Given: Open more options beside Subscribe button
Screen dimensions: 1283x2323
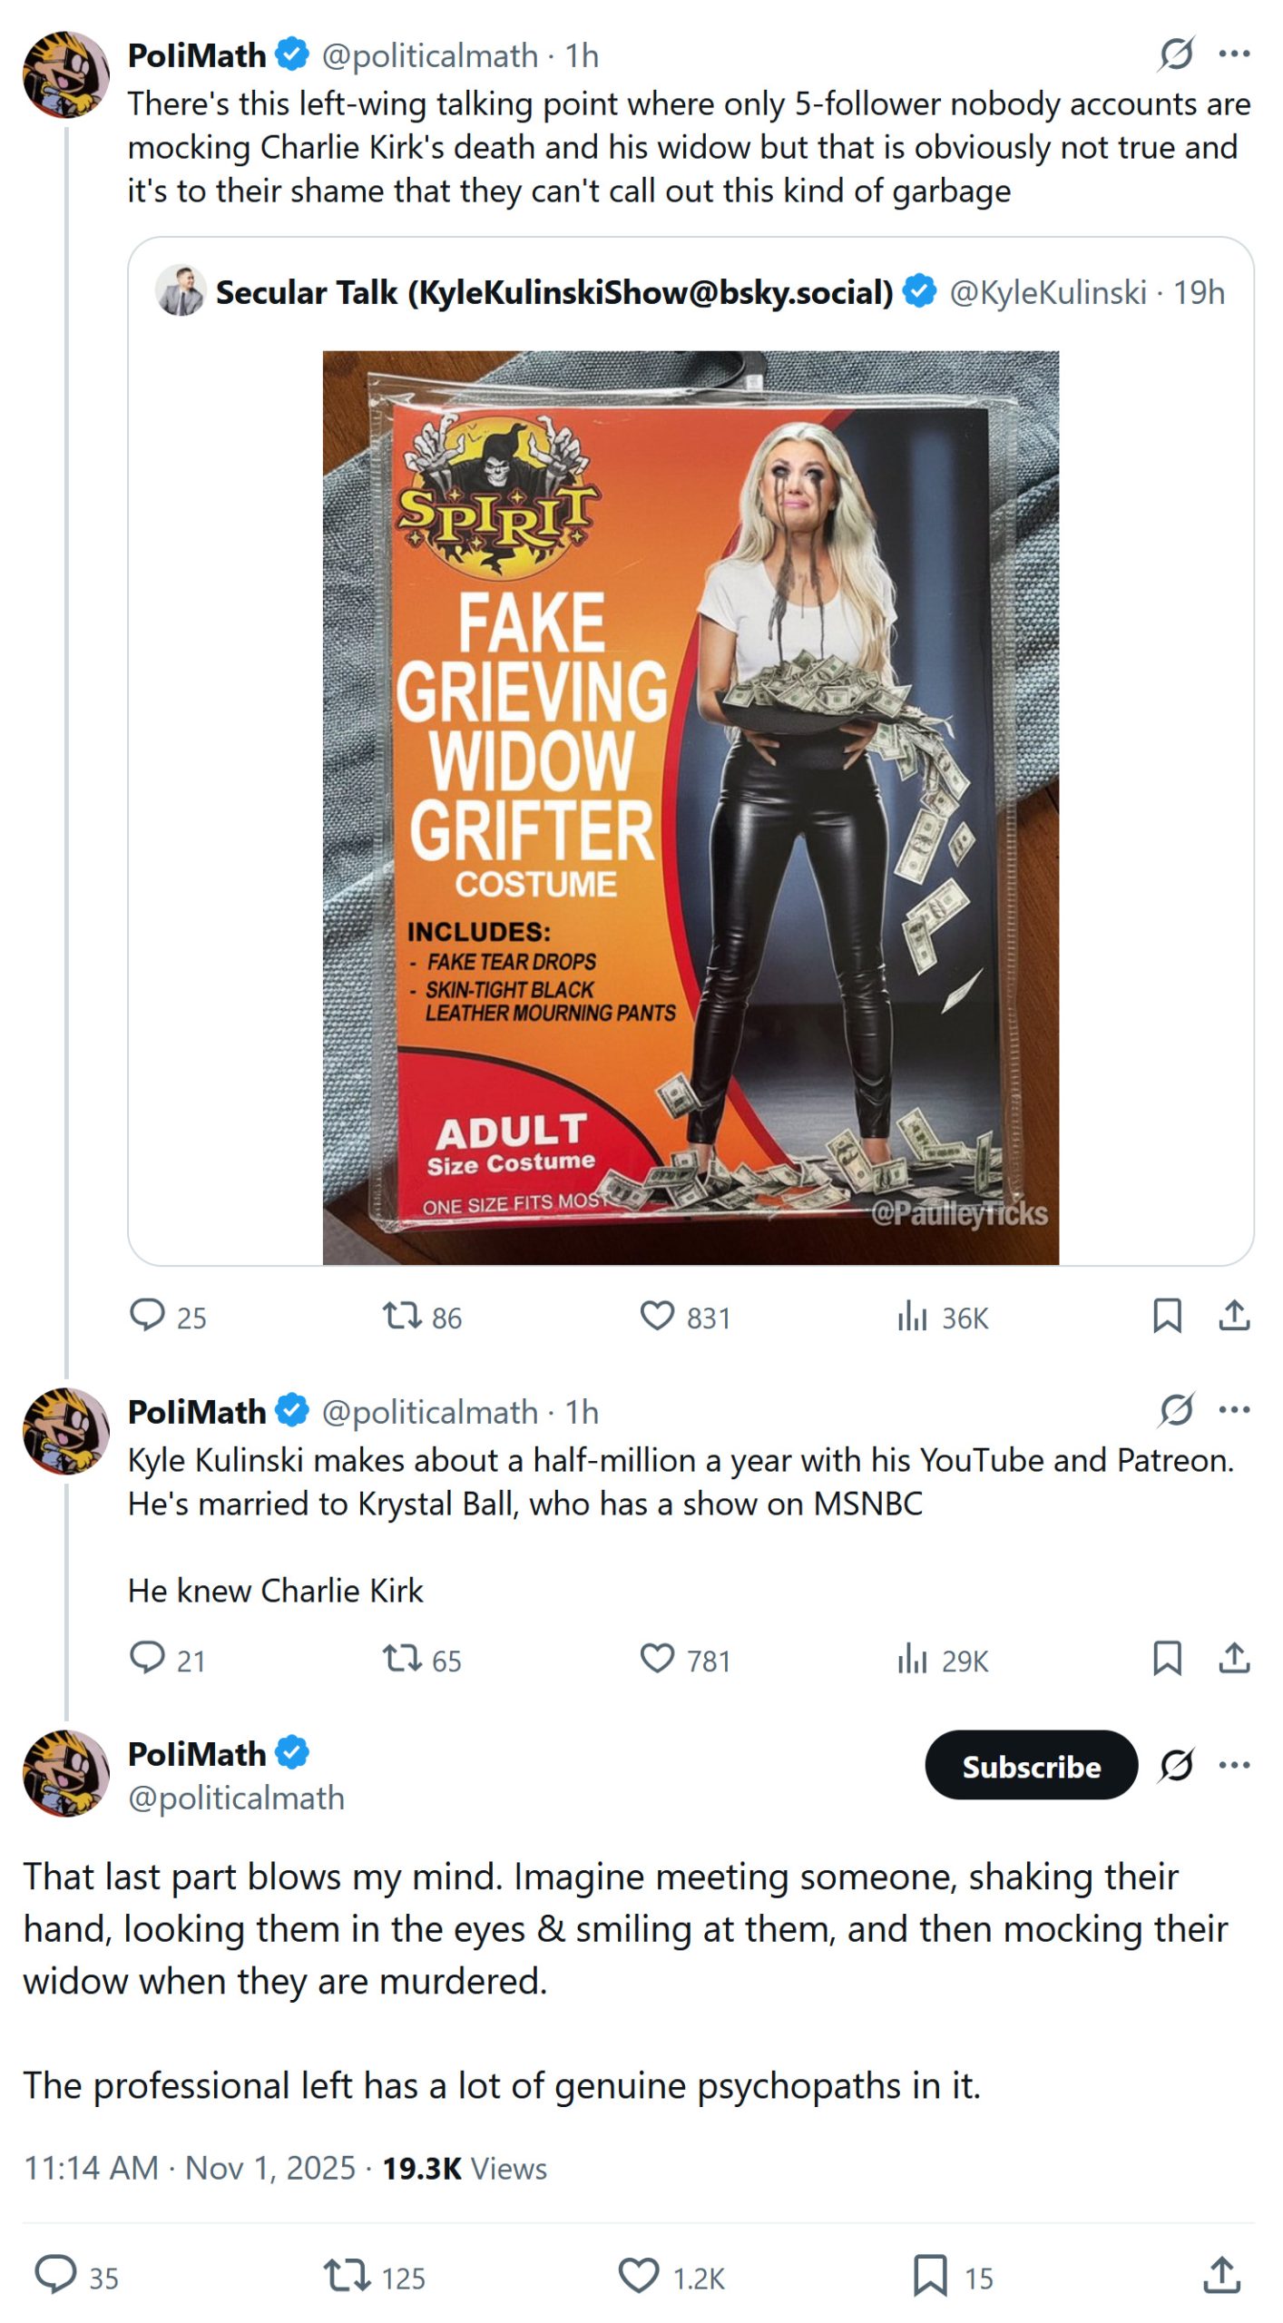Looking at the screenshot, I should tap(1234, 1765).
